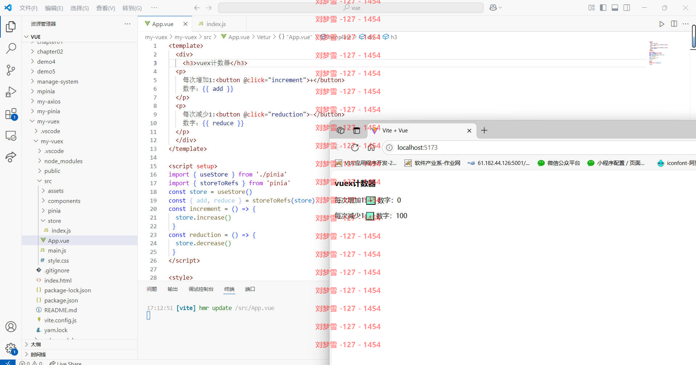The image size is (696, 365).
Task: Click the increment + button in browser
Action: (370, 200)
